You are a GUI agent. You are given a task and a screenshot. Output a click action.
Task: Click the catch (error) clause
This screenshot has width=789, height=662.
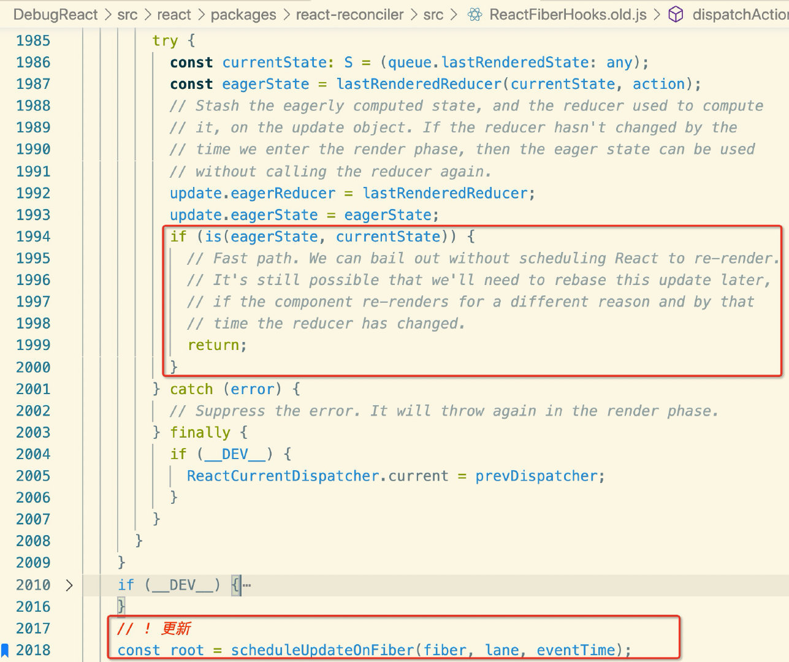tap(226, 389)
